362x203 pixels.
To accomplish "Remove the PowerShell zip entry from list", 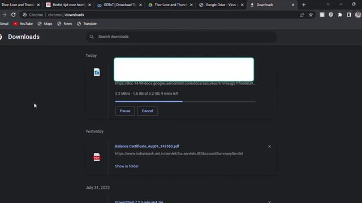I will (x=269, y=202).
